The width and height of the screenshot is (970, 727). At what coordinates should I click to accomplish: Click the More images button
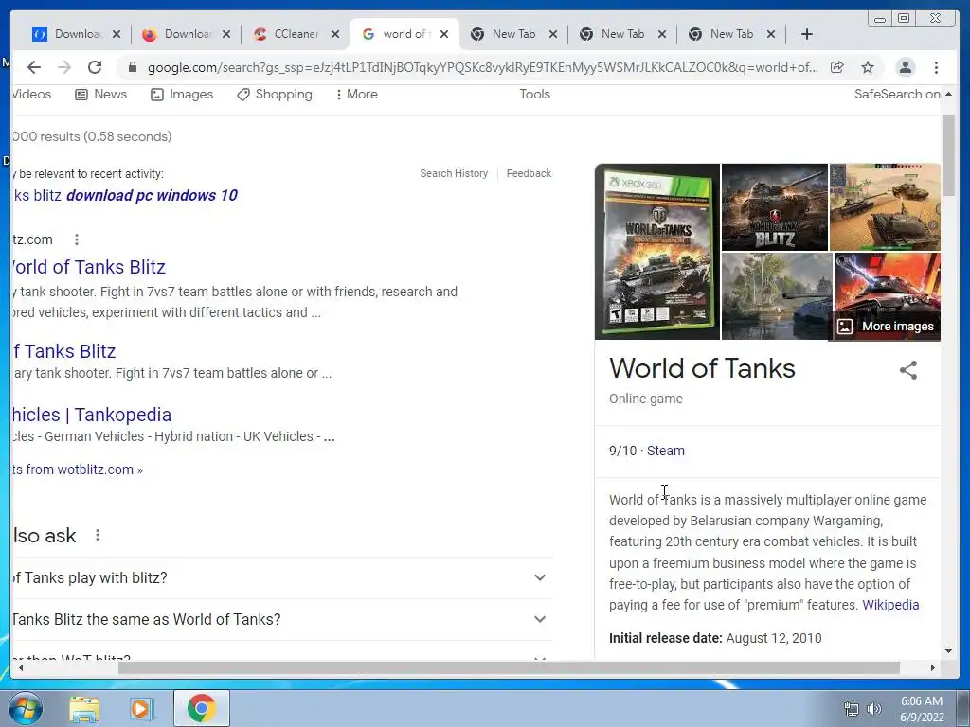tap(887, 327)
